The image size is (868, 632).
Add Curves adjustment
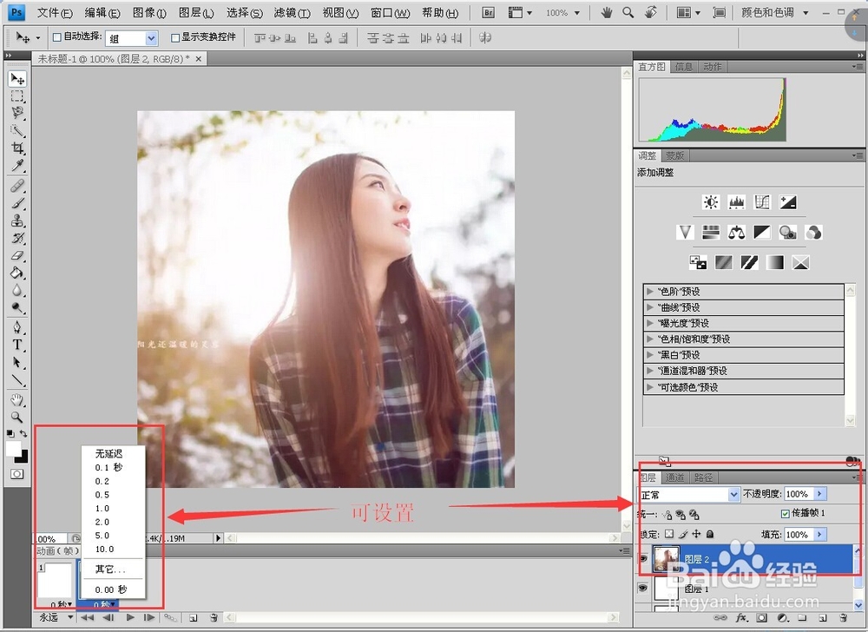pyautogui.click(x=762, y=202)
